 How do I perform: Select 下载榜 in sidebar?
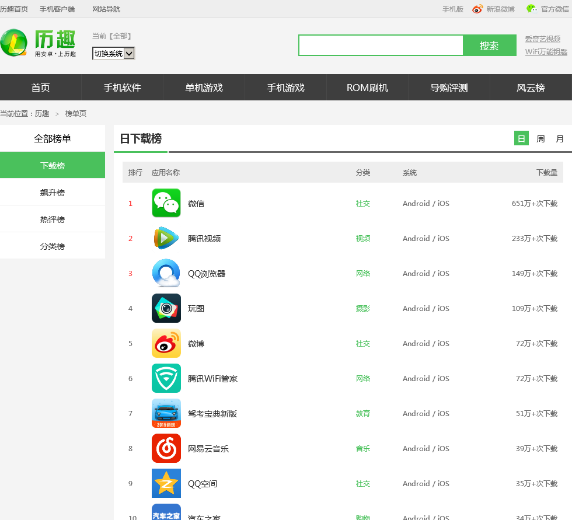[53, 165]
